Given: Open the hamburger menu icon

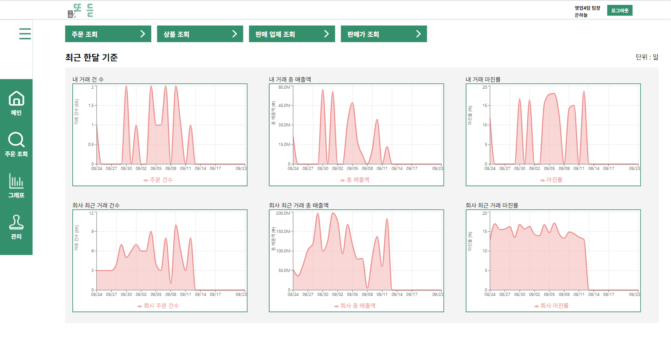Looking at the screenshot, I should (x=25, y=34).
